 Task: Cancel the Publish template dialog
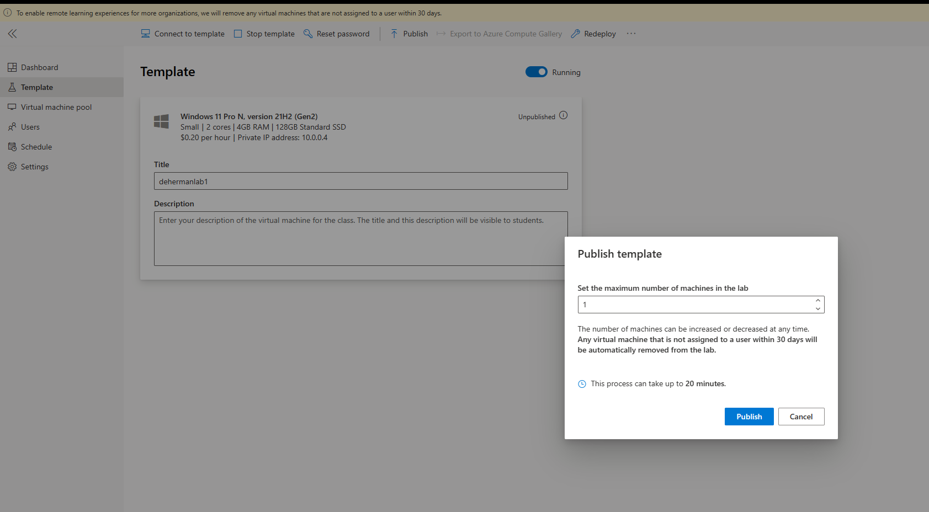[801, 417]
